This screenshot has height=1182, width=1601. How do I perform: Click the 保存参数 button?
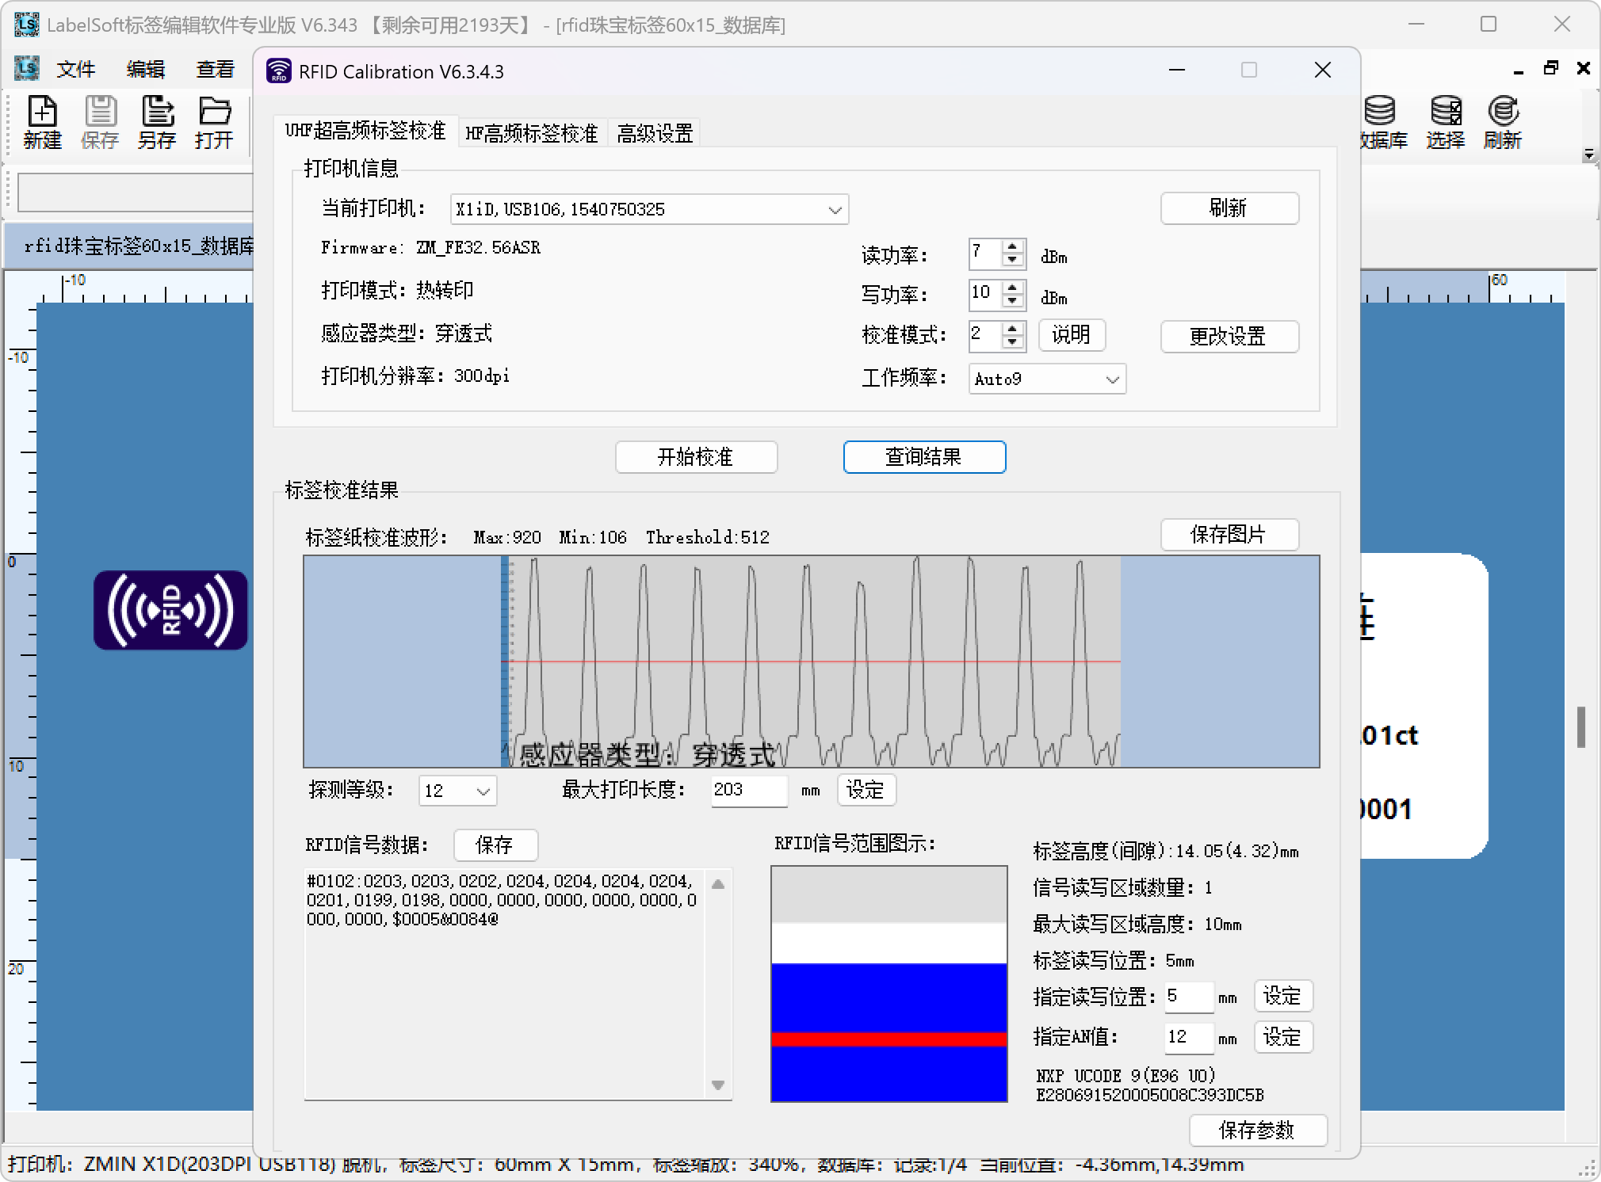(x=1258, y=1131)
